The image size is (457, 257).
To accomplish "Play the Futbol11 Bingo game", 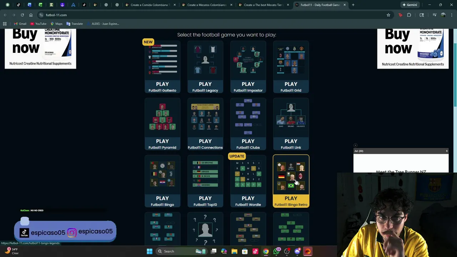I will pyautogui.click(x=162, y=181).
